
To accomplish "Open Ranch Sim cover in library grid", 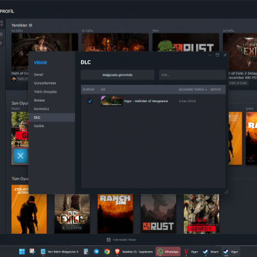I will point(115,214).
